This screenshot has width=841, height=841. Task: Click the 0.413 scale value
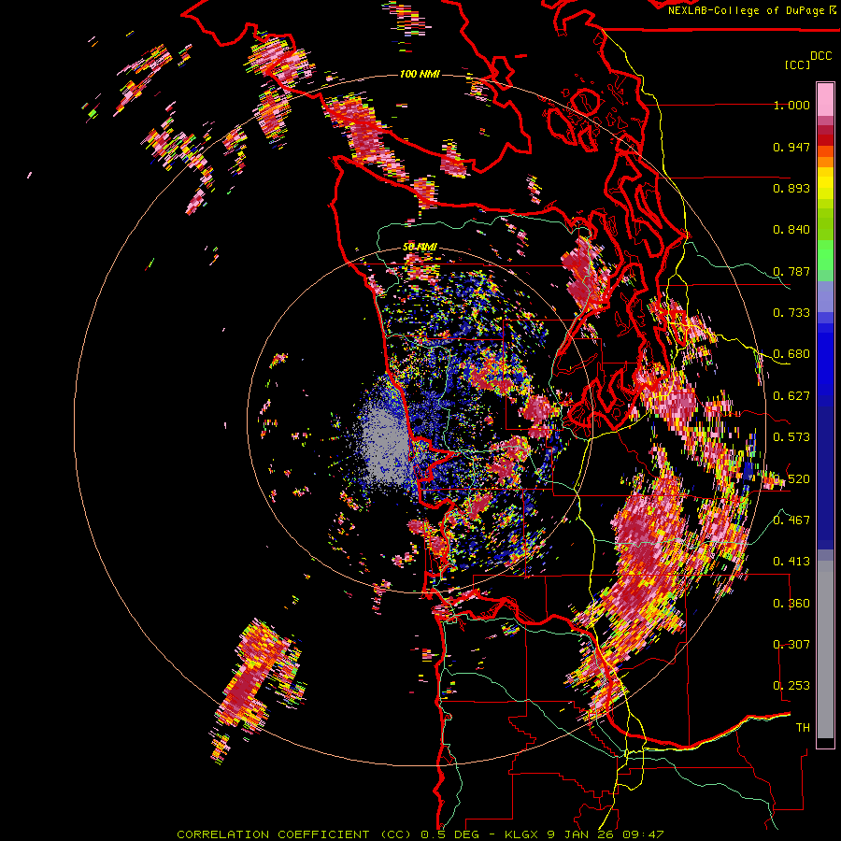click(791, 562)
